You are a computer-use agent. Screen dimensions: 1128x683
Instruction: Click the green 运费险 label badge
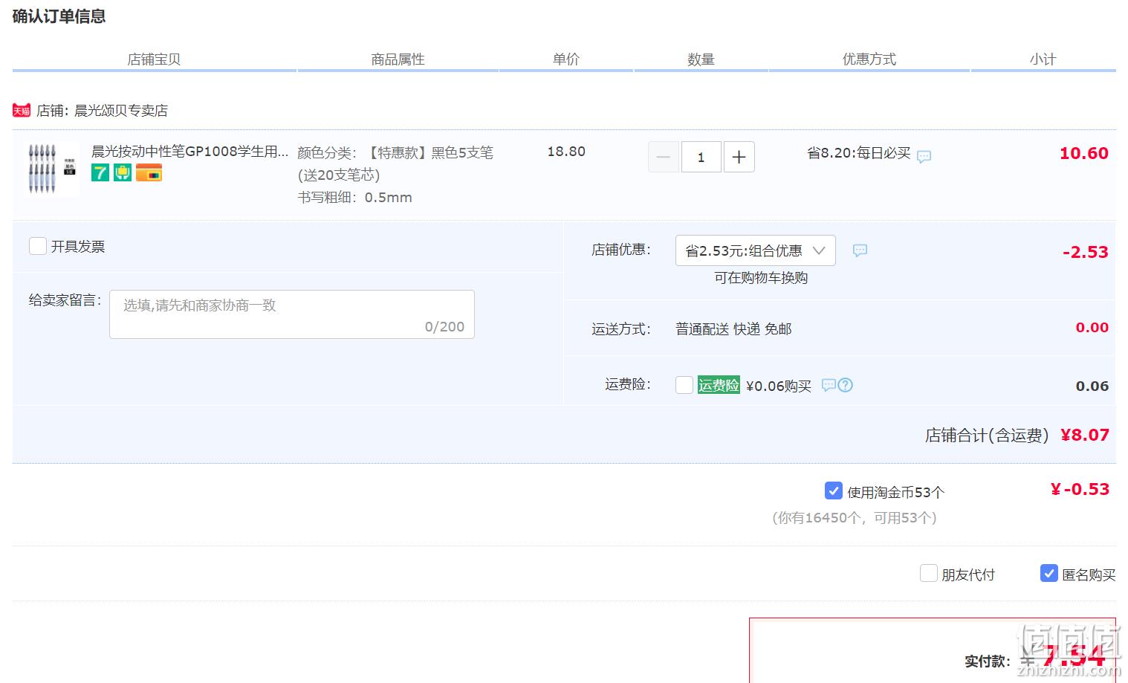(x=719, y=385)
